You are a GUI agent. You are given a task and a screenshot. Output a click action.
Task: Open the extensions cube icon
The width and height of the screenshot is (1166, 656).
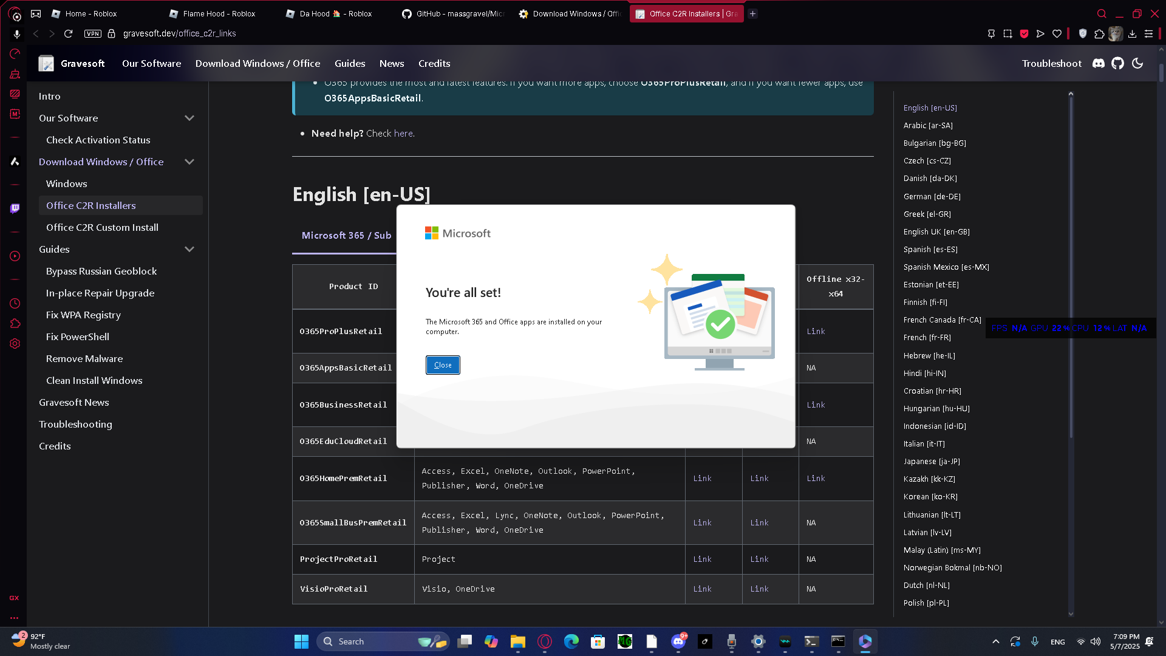[x=1099, y=33]
